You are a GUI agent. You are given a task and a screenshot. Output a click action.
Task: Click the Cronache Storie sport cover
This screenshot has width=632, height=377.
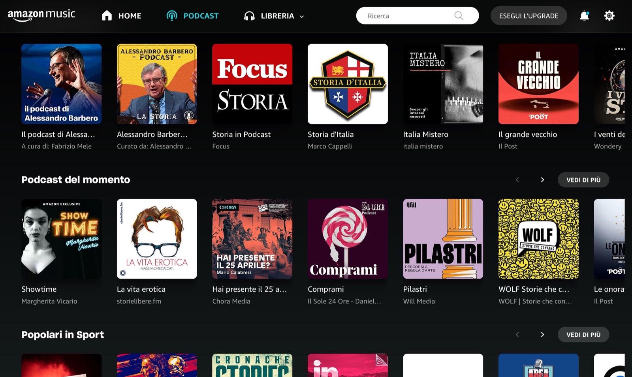click(252, 366)
